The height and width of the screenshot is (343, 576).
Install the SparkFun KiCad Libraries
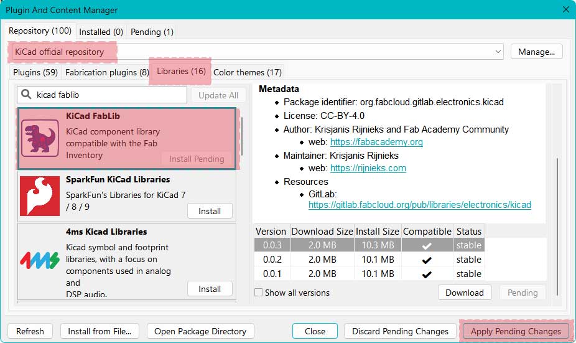pyautogui.click(x=210, y=211)
